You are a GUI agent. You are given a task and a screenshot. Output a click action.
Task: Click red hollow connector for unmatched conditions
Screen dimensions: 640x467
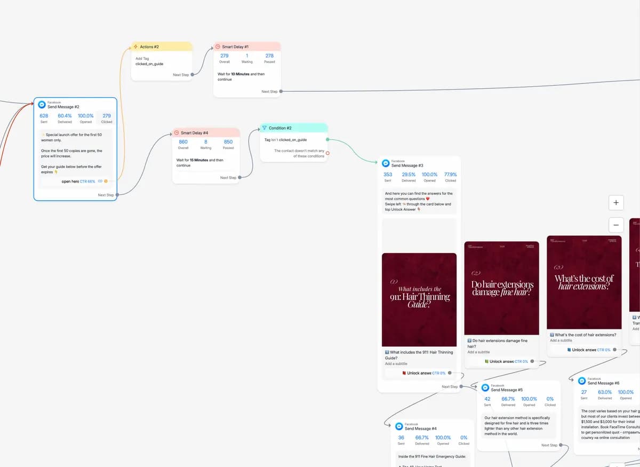[327, 153]
